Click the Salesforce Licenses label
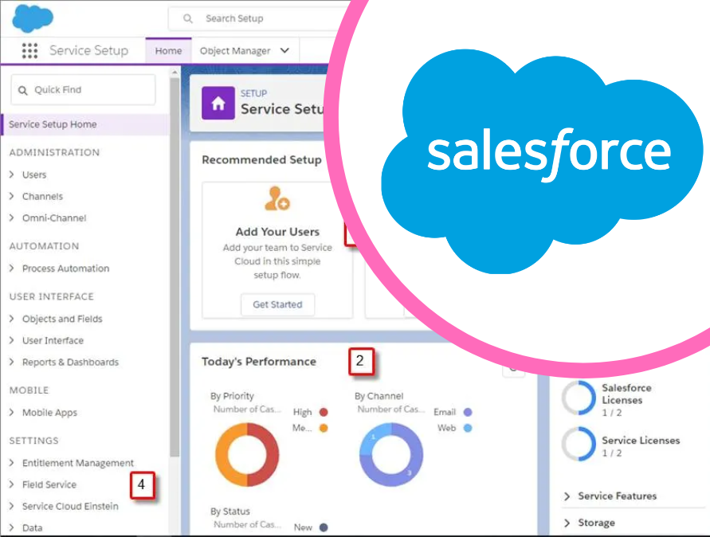710x537 pixels. tap(626, 394)
